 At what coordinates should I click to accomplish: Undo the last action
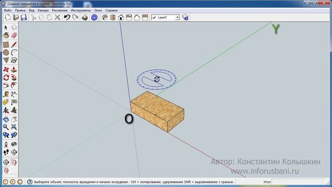[67, 17]
